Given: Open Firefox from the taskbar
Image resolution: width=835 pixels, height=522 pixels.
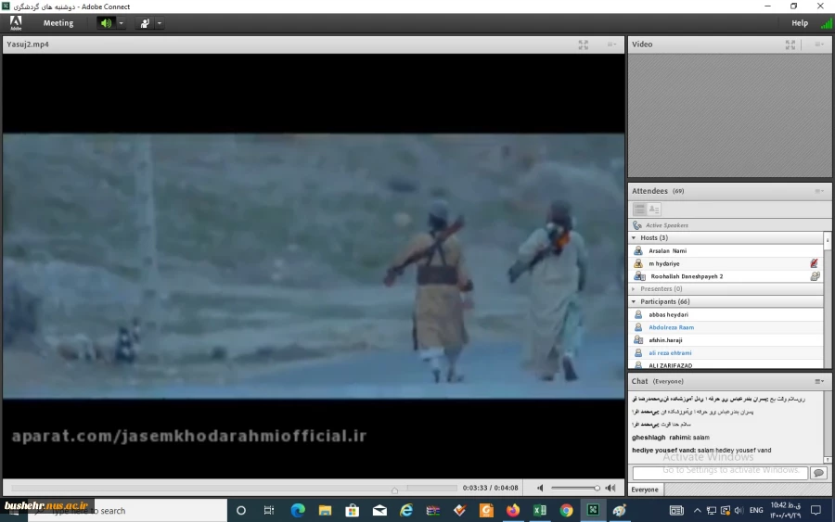Looking at the screenshot, I should coord(513,511).
